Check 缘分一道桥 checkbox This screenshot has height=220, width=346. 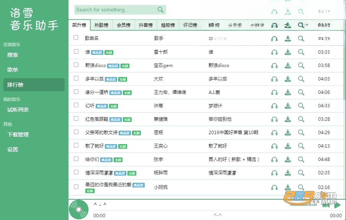coord(76,92)
